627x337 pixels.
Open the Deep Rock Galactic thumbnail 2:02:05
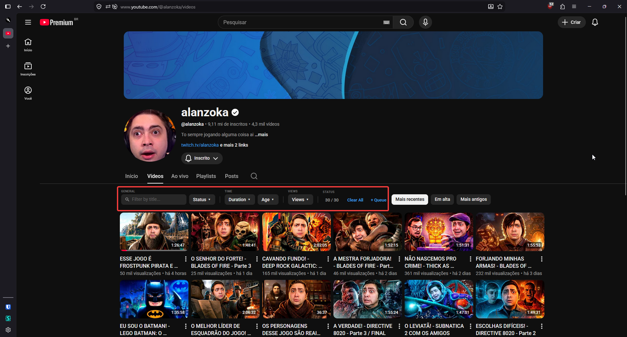coord(297,232)
